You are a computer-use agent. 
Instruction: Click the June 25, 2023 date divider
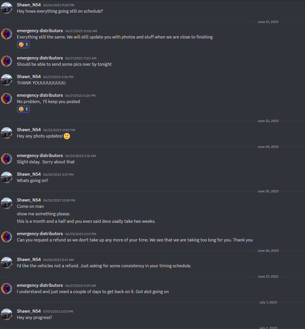[x=268, y=191]
